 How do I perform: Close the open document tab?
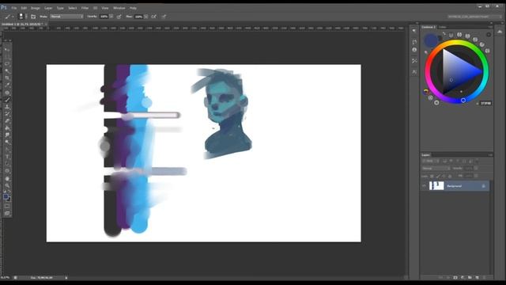click(x=46, y=25)
